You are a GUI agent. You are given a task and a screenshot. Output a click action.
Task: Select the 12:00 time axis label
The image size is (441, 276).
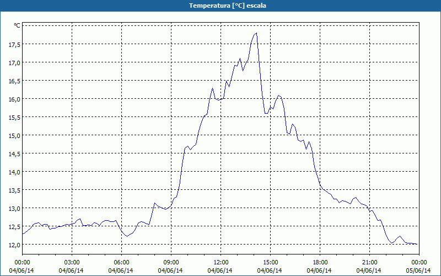(x=221, y=262)
